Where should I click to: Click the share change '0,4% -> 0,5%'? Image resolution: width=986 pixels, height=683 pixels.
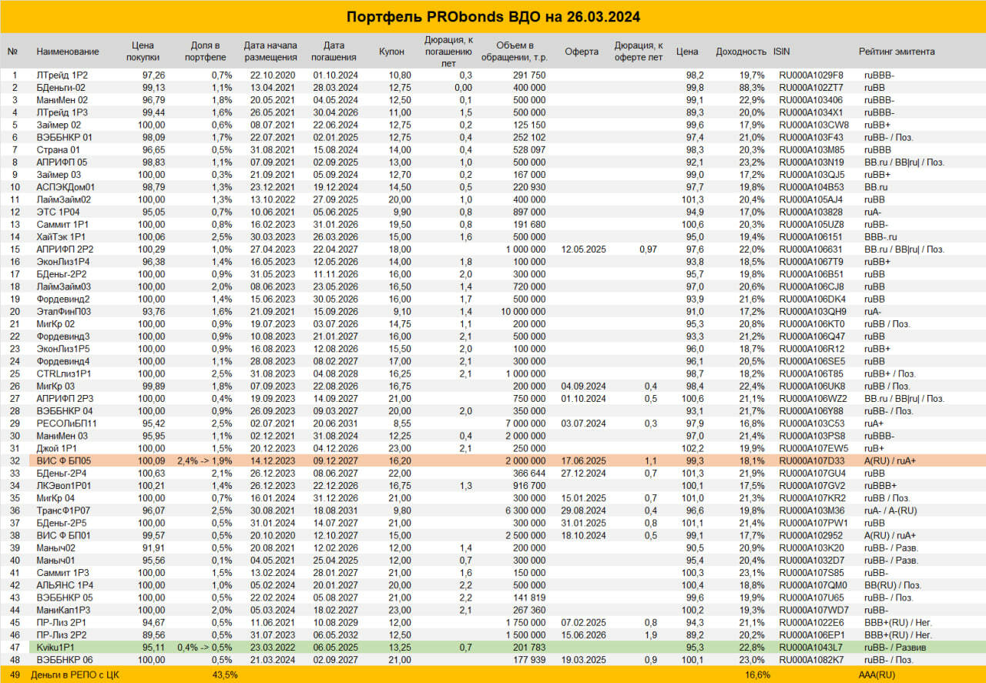pyautogui.click(x=205, y=646)
